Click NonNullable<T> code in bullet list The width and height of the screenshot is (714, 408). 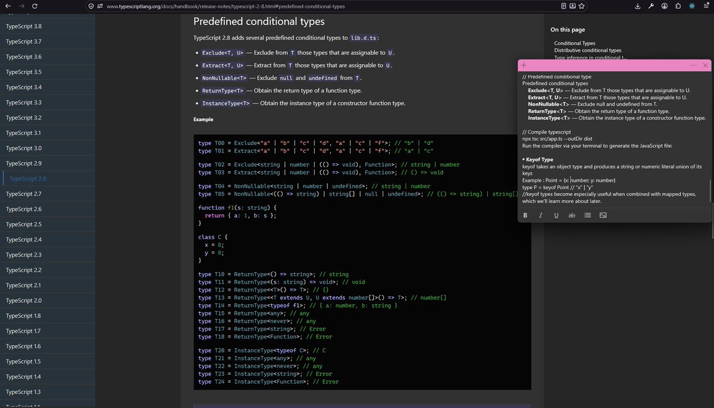coord(224,78)
